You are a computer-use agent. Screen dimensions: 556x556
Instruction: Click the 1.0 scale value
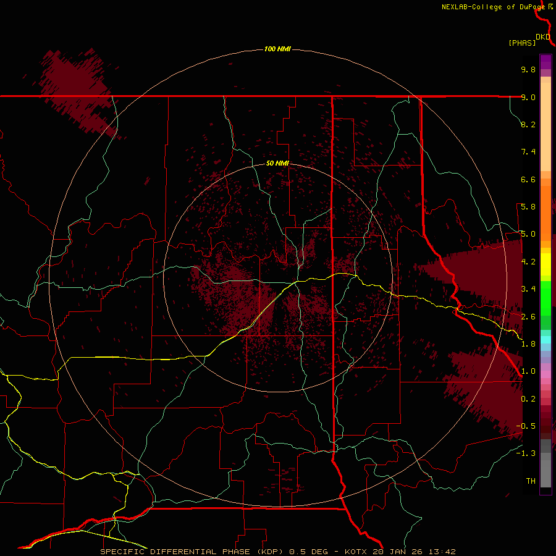pyautogui.click(x=528, y=371)
